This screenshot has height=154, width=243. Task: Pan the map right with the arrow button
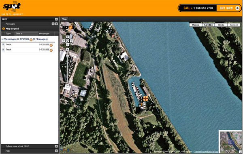(x=71, y=41)
